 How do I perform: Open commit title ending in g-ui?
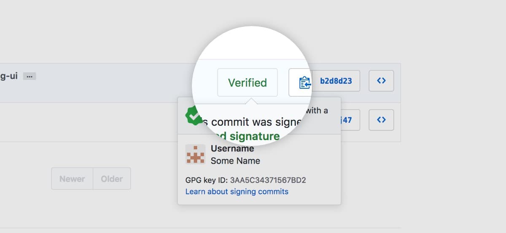pyautogui.click(x=9, y=76)
